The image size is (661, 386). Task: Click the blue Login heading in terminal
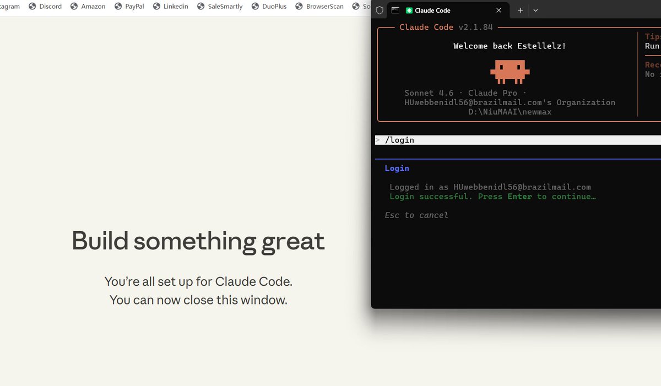pyautogui.click(x=397, y=168)
